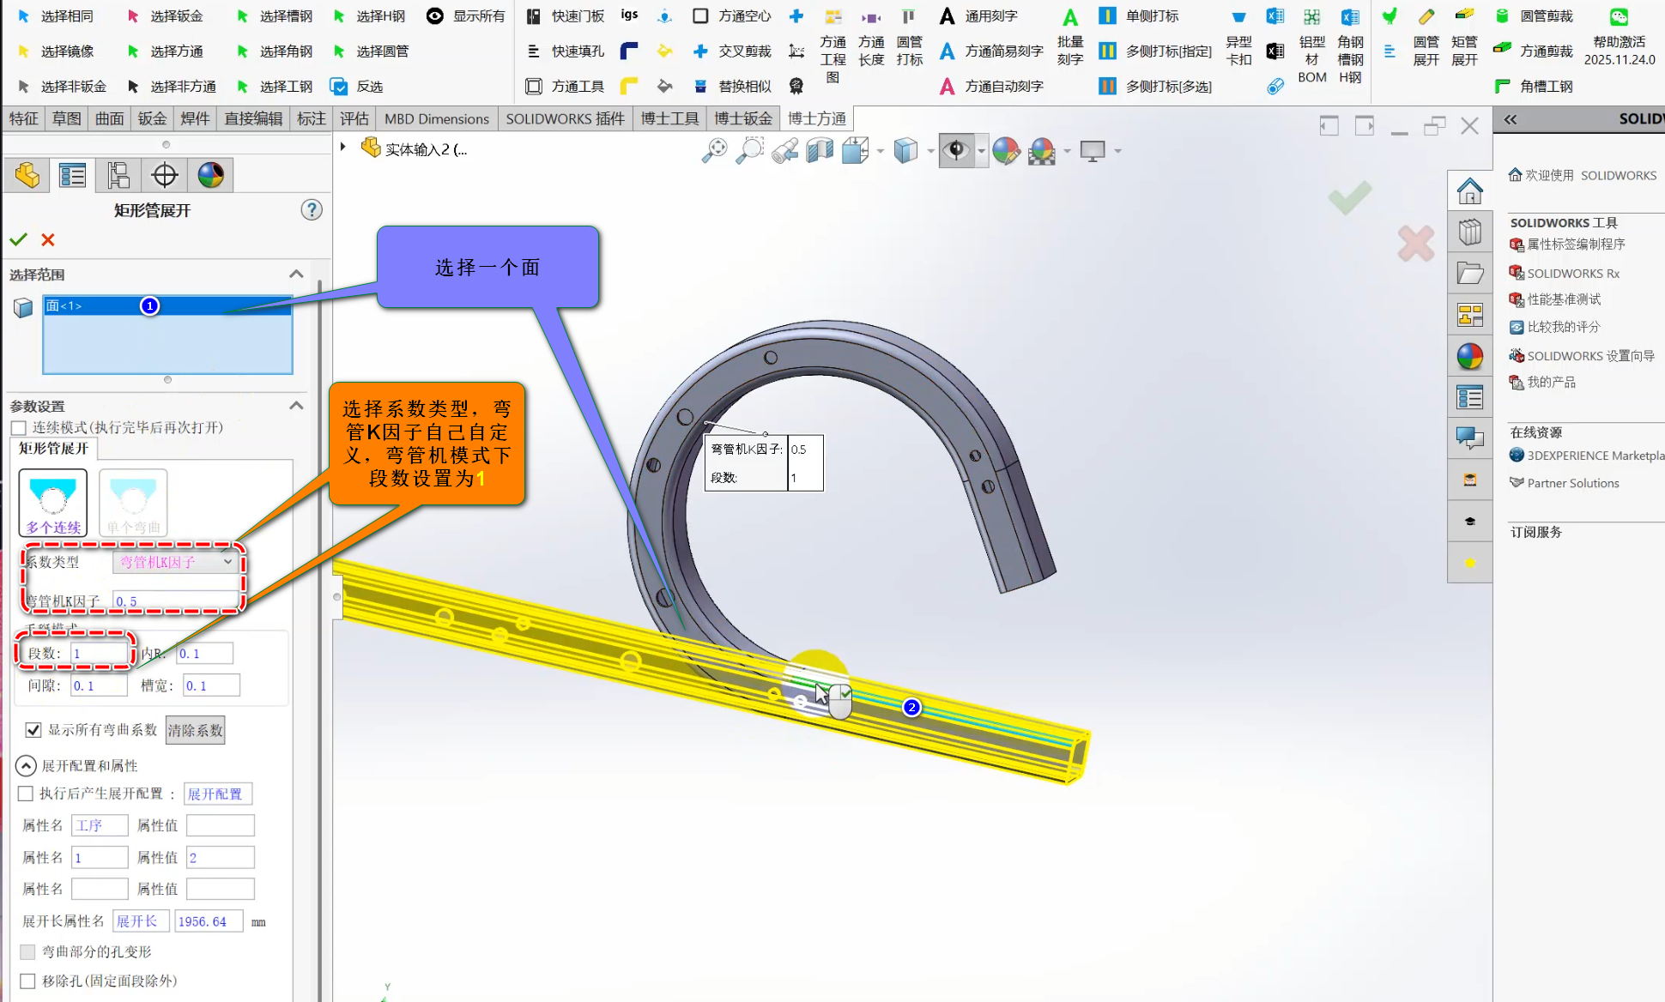Image resolution: width=1665 pixels, height=1002 pixels.
Task: Open the Design Library icon in task pane
Action: tap(1469, 232)
